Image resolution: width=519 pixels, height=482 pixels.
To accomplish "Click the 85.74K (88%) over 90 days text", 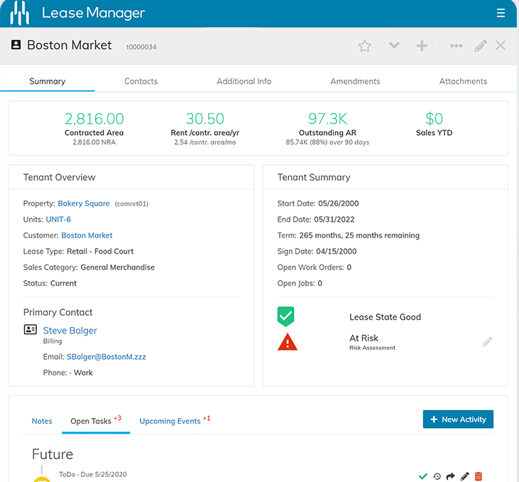I will [327, 142].
